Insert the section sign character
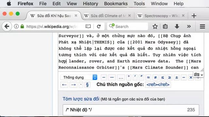This screenshot has height=117, width=209. (87, 85)
